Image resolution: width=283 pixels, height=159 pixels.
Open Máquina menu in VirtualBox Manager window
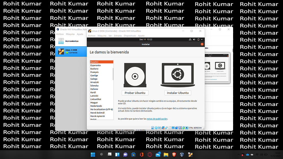[70, 34]
